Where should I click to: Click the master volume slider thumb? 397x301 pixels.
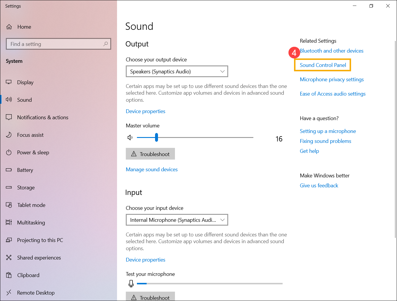(x=157, y=137)
